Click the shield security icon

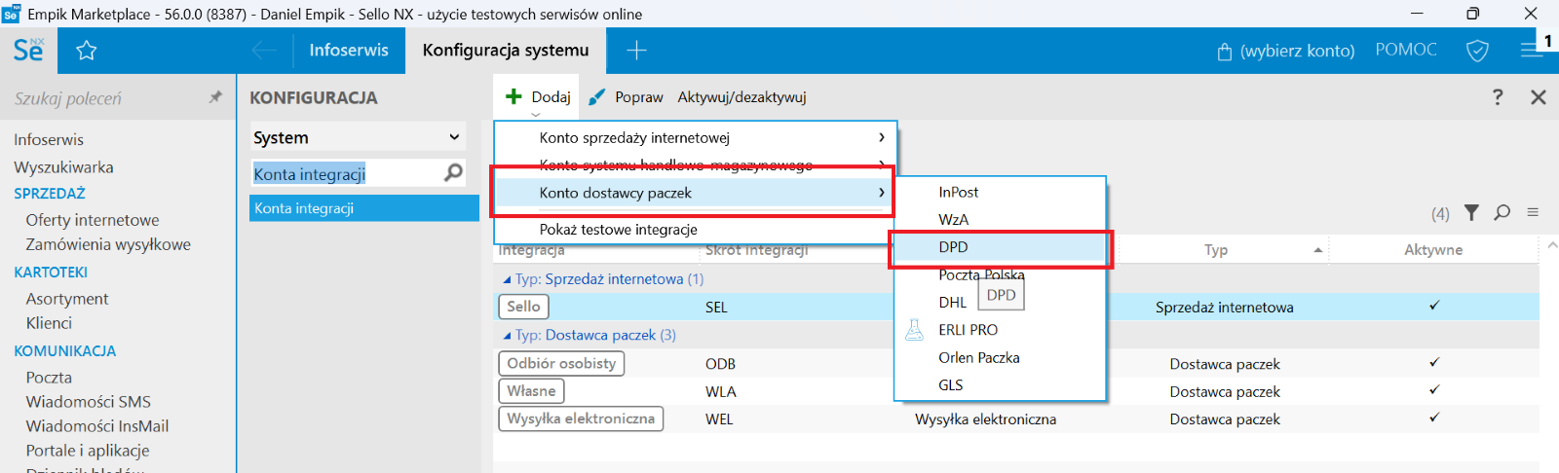pos(1477,51)
